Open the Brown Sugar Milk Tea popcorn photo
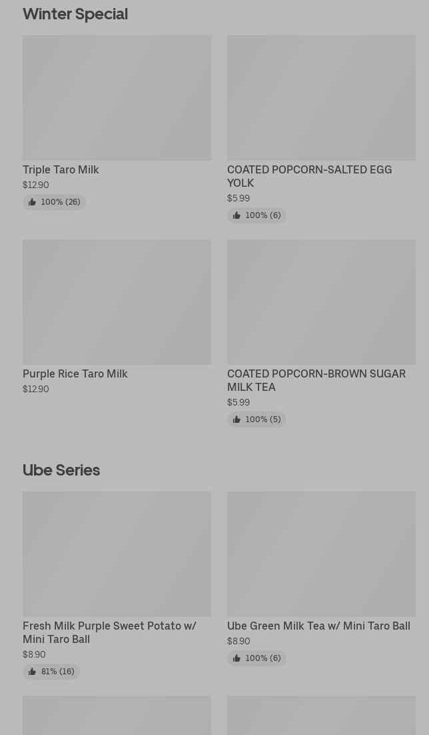Screen dimensions: 429x735 321,301
